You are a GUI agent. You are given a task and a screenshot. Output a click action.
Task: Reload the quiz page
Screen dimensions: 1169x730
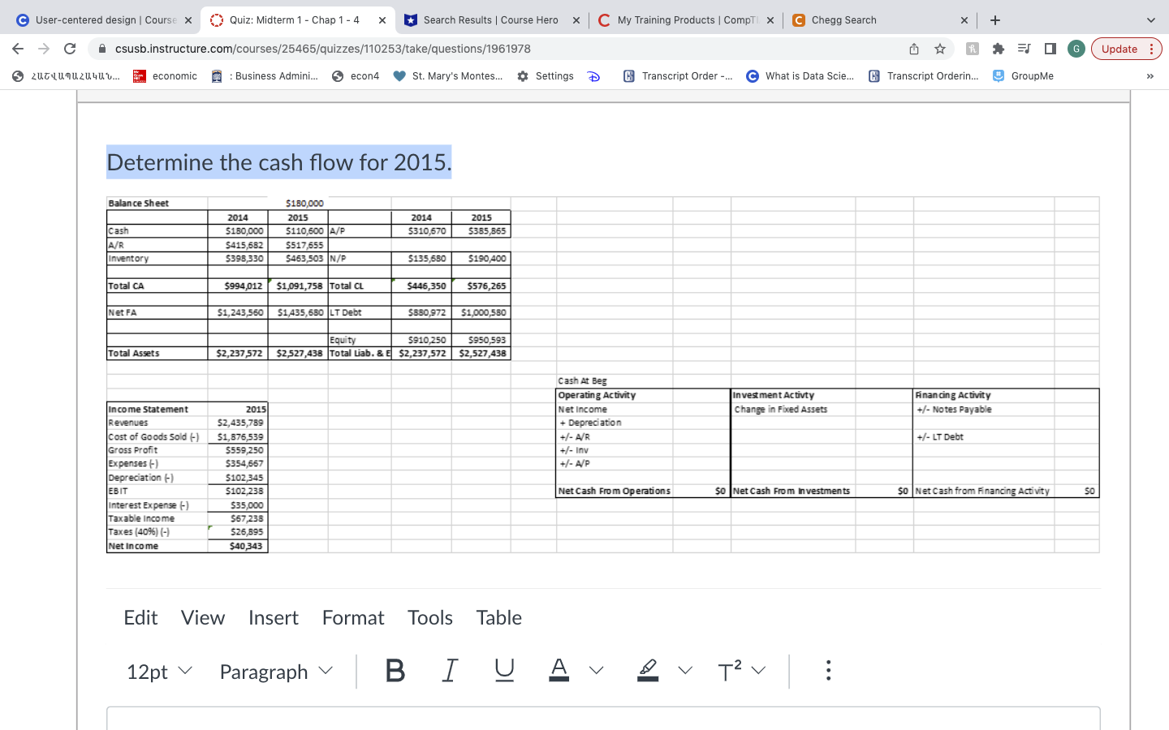pos(69,49)
